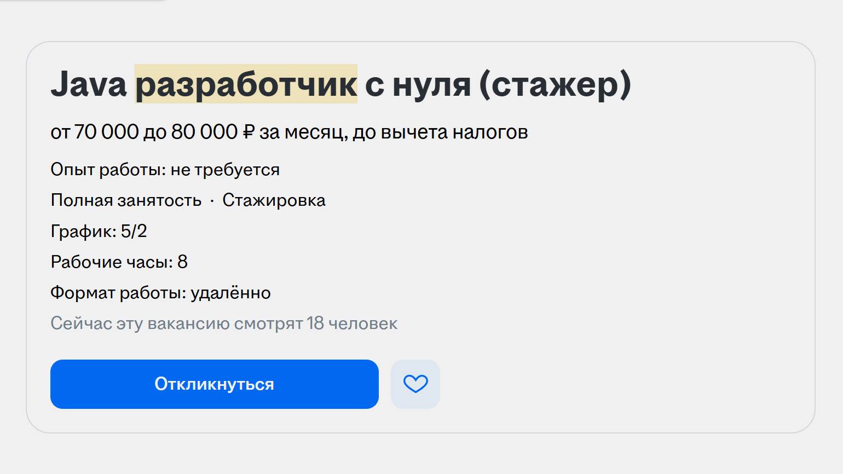The height and width of the screenshot is (474, 843).
Task: Save vacancy with the heart icon
Action: click(415, 384)
